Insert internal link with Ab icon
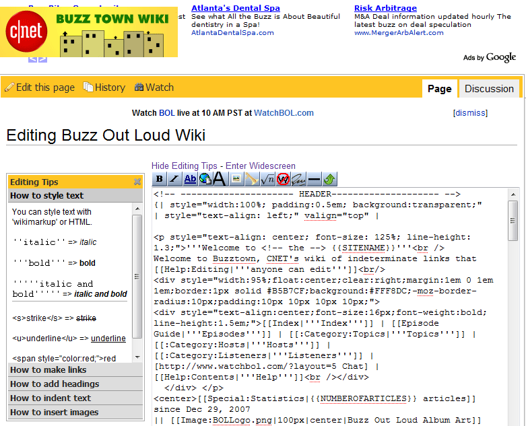Screen dimensions: 526x426 pos(190,179)
